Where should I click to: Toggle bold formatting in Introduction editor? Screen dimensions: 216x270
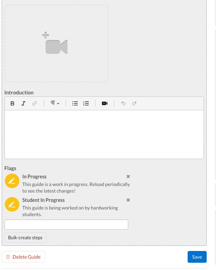(x=12, y=103)
